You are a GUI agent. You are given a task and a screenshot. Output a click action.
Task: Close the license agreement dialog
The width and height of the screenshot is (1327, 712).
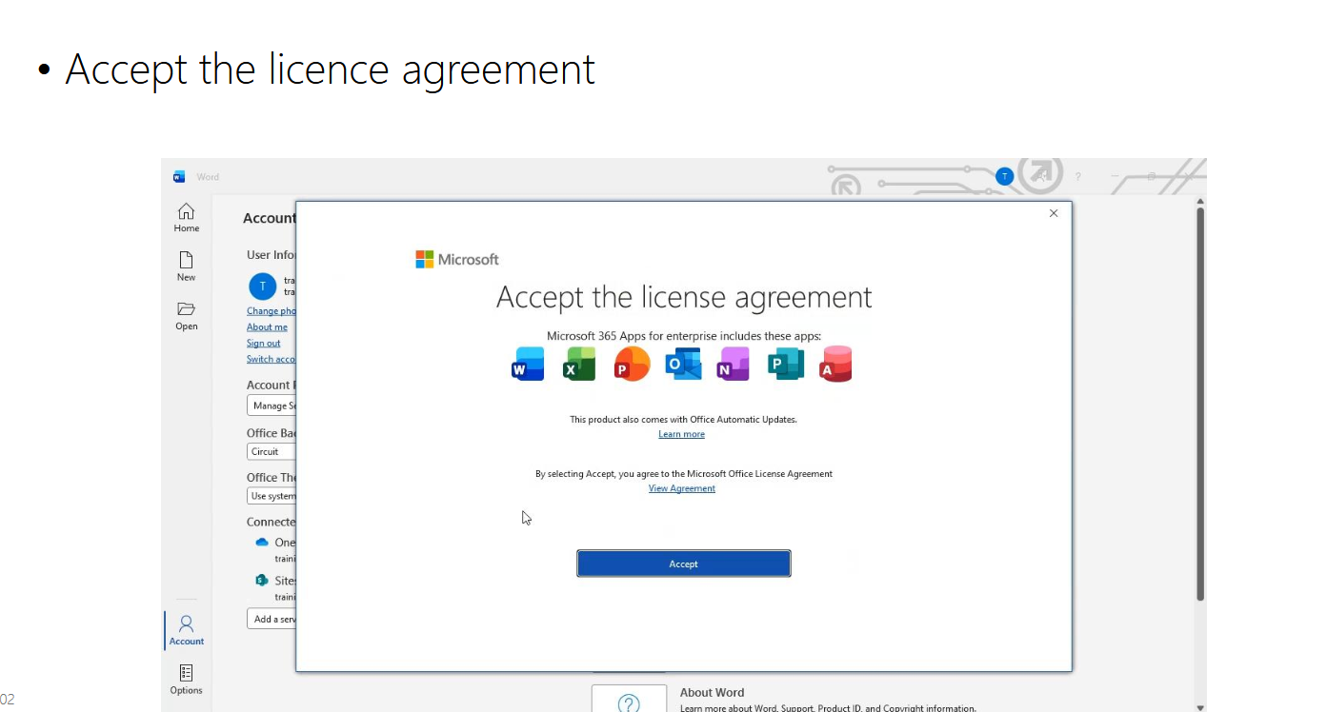point(1054,213)
